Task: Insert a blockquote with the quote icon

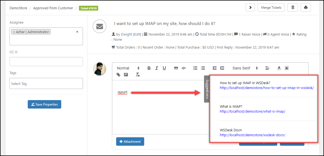Action: pyautogui.click(x=176, y=68)
